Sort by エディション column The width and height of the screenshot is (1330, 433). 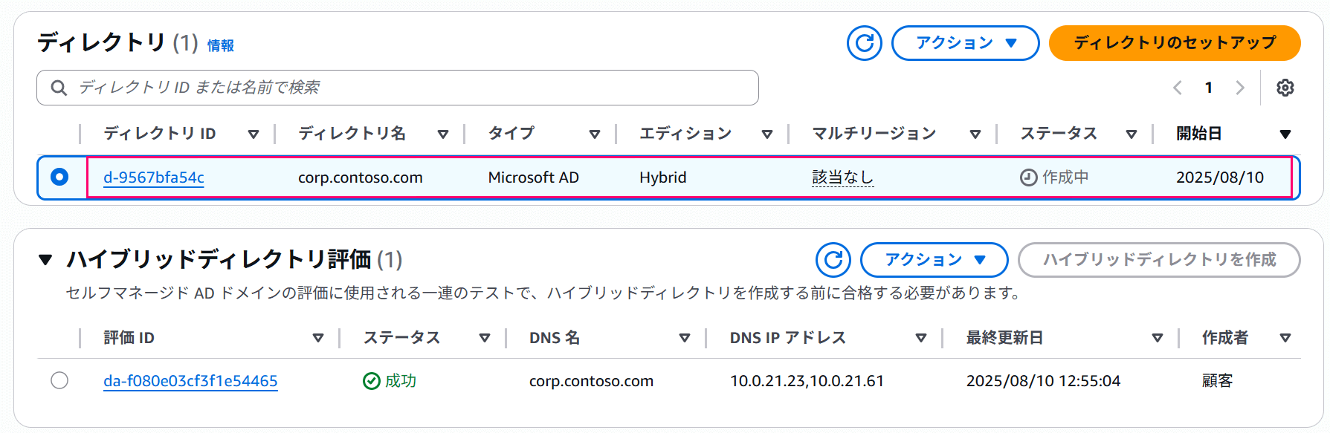pos(767,134)
